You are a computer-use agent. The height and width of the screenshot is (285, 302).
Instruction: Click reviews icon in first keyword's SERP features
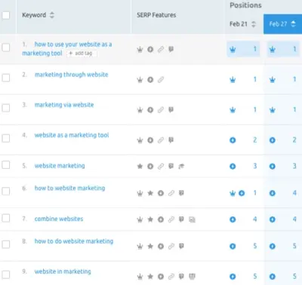(150, 50)
